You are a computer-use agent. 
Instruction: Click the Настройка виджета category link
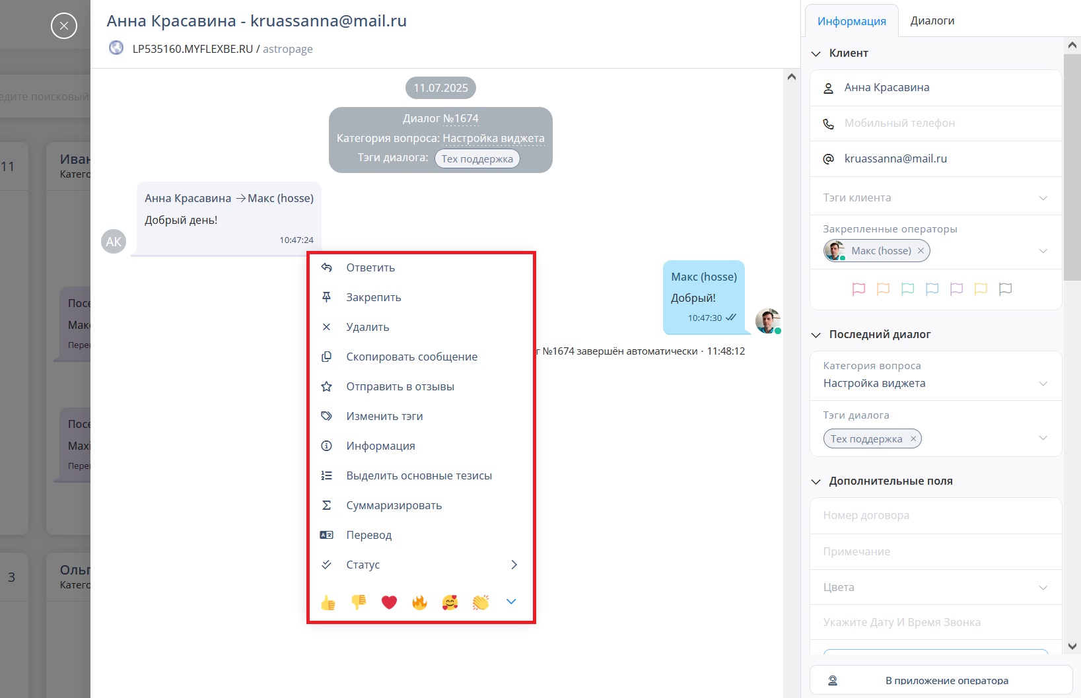[493, 138]
